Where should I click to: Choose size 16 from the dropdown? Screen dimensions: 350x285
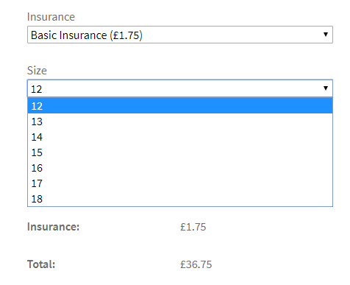click(180, 168)
